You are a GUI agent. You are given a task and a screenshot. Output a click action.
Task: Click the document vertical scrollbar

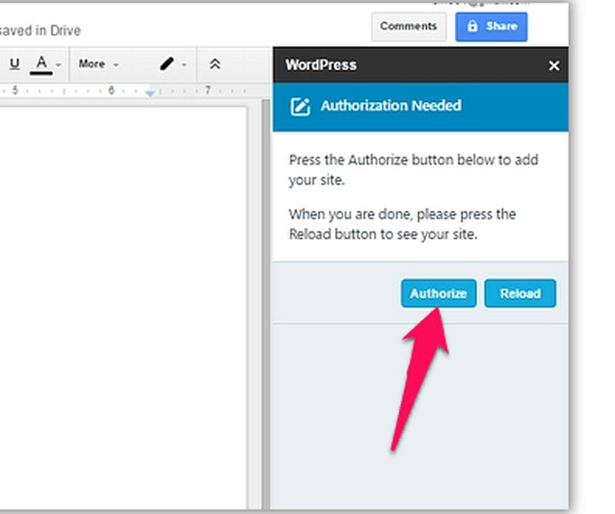coord(265,304)
